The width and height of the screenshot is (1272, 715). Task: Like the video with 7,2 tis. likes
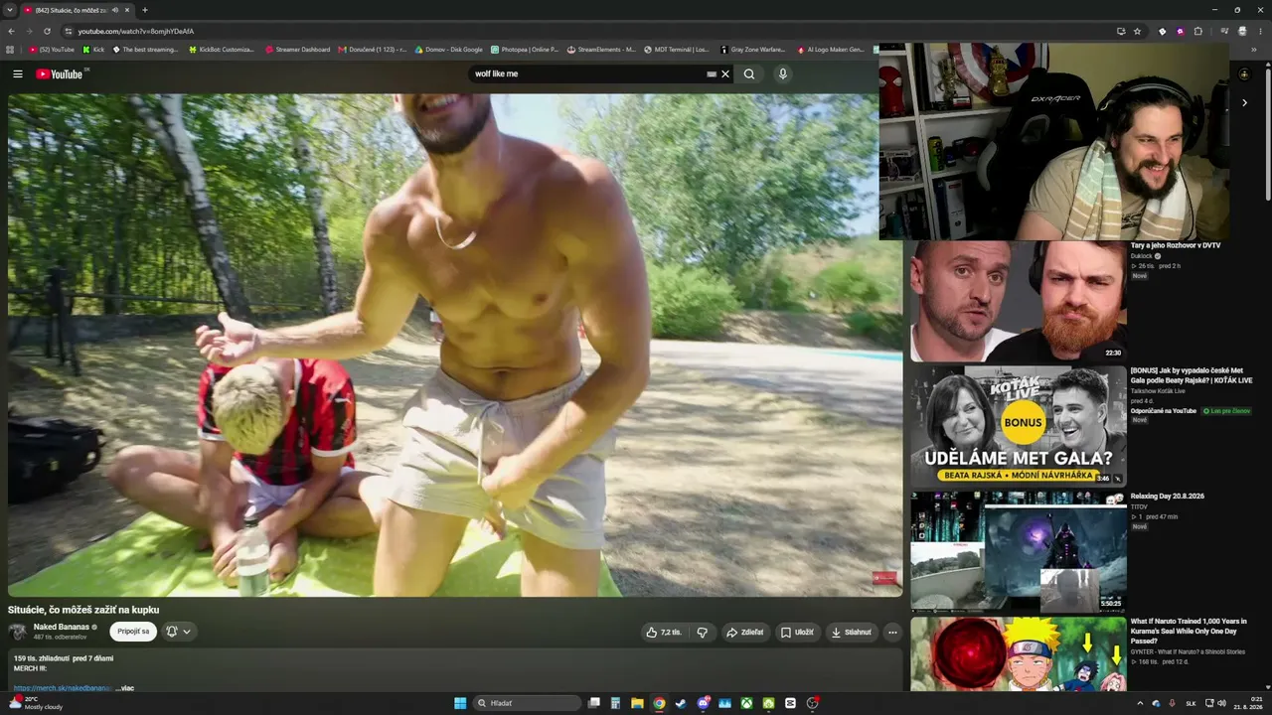tap(664, 632)
